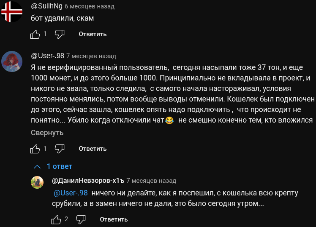
Task: Click the blue @User-.98 mention in reply
Action: coord(71,193)
